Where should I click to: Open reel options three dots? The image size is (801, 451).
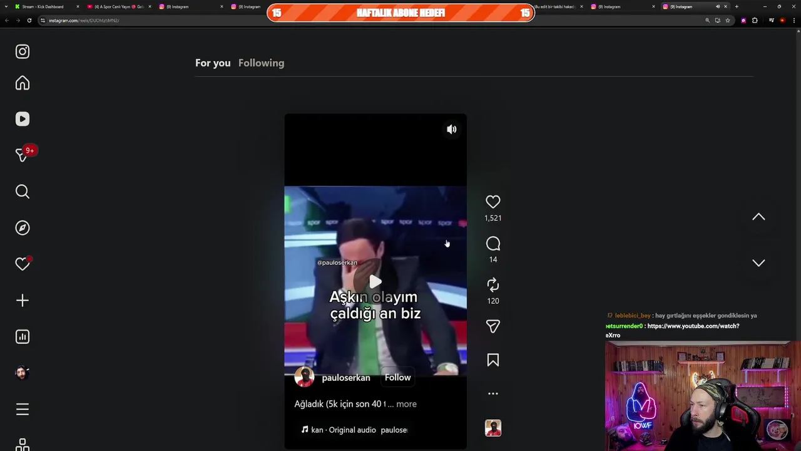[x=493, y=394]
